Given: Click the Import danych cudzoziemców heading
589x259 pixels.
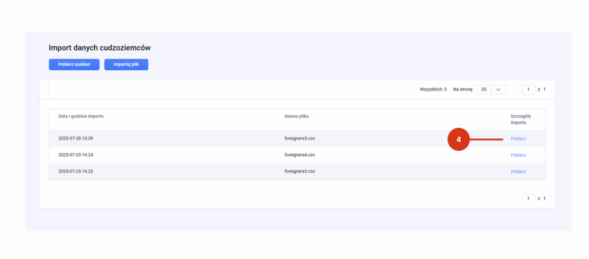Looking at the screenshot, I should [x=100, y=48].
